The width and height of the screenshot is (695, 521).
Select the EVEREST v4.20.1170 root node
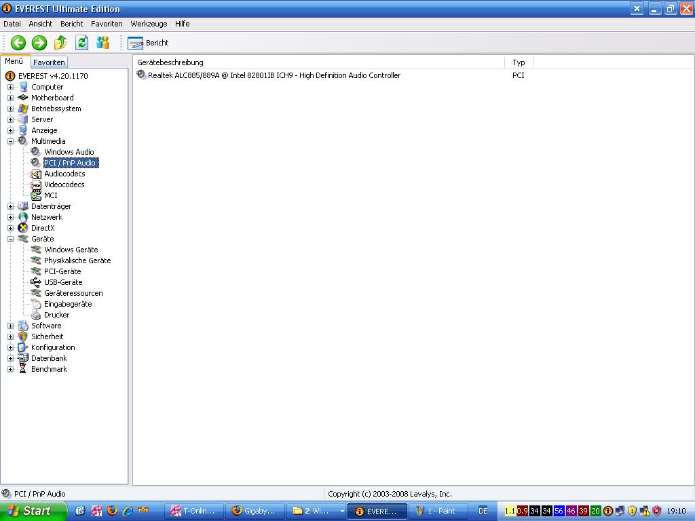[x=53, y=76]
